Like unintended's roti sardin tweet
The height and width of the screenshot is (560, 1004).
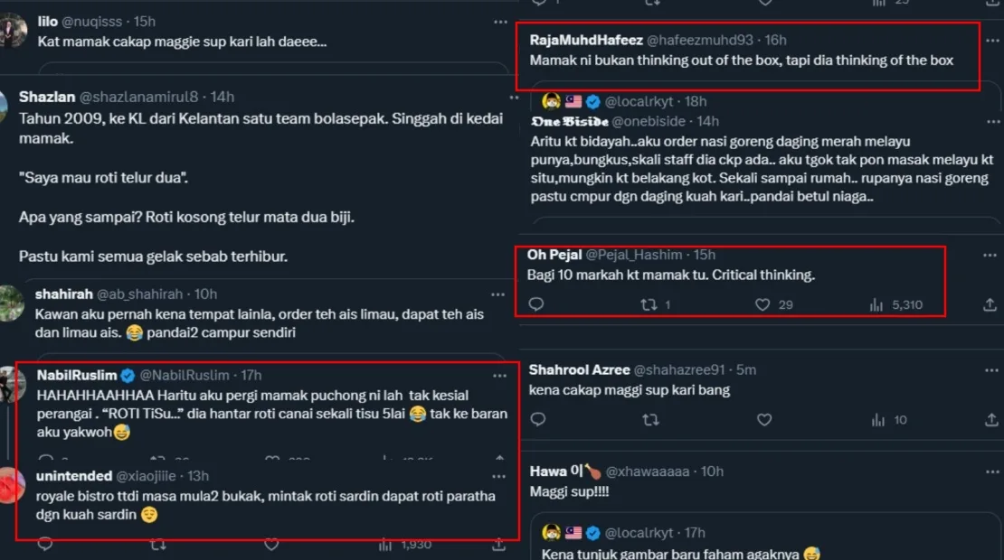[x=271, y=545]
